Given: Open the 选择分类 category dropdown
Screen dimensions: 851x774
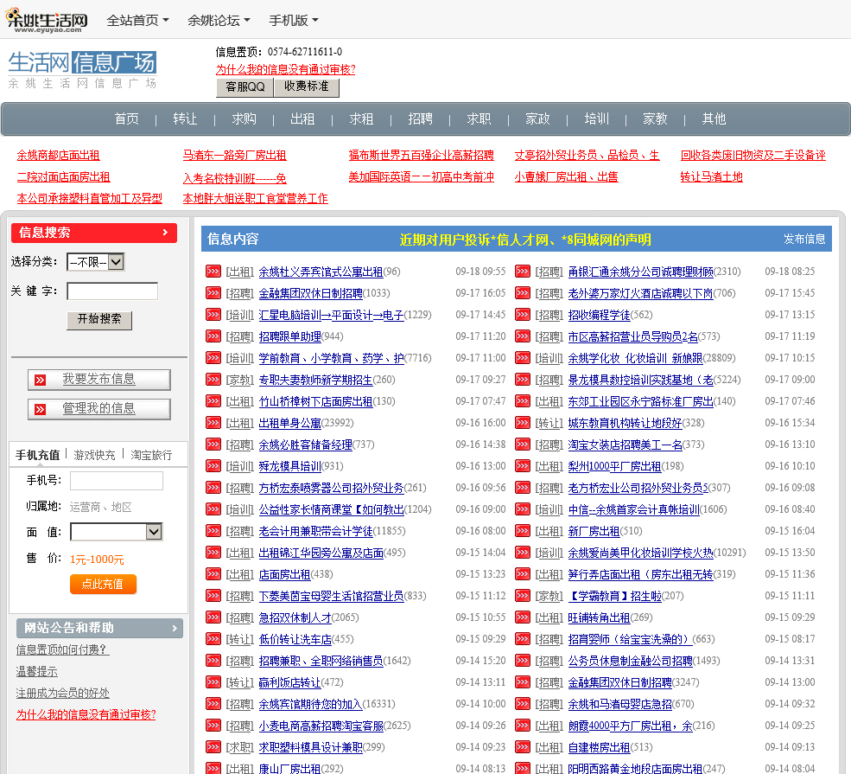Looking at the screenshot, I should 96,262.
